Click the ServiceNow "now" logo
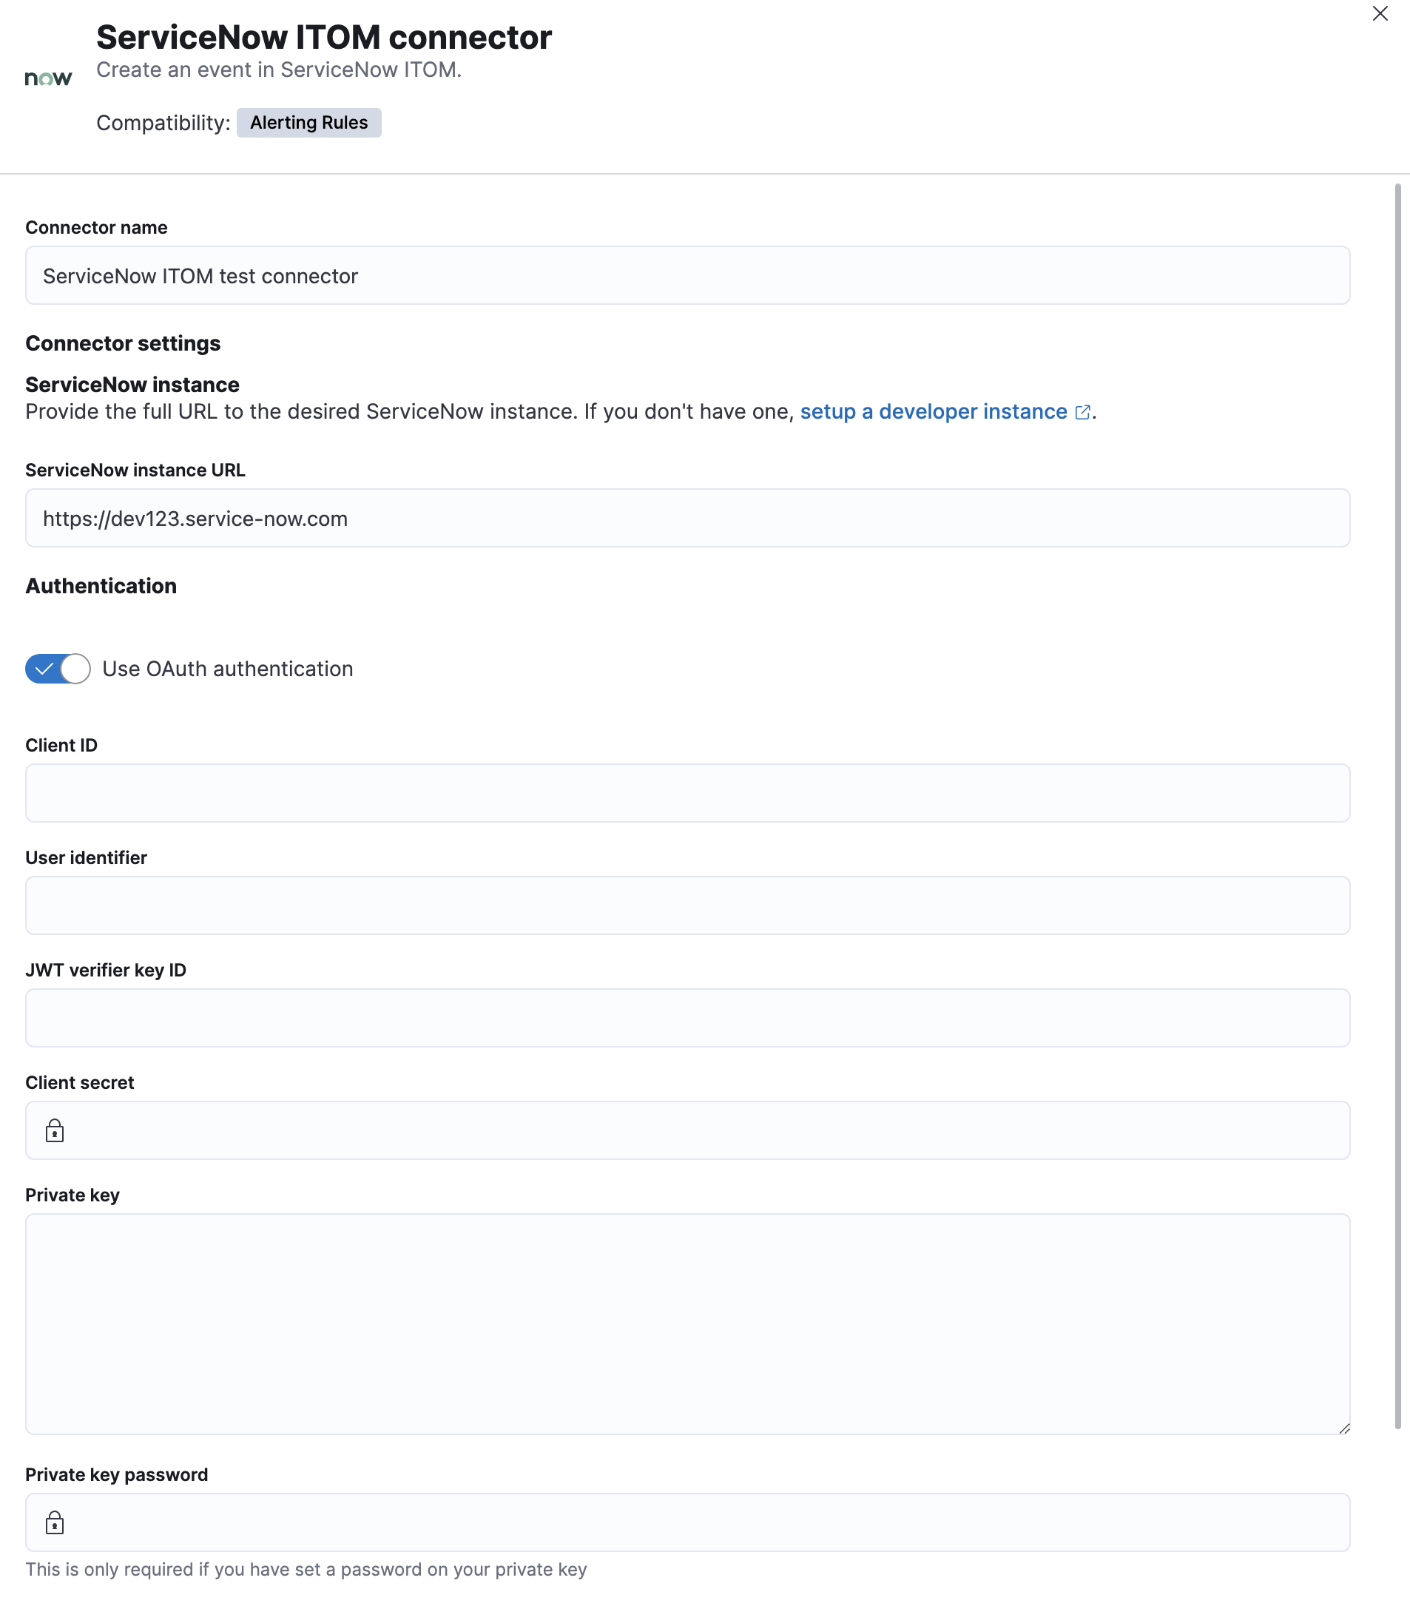 tap(48, 75)
